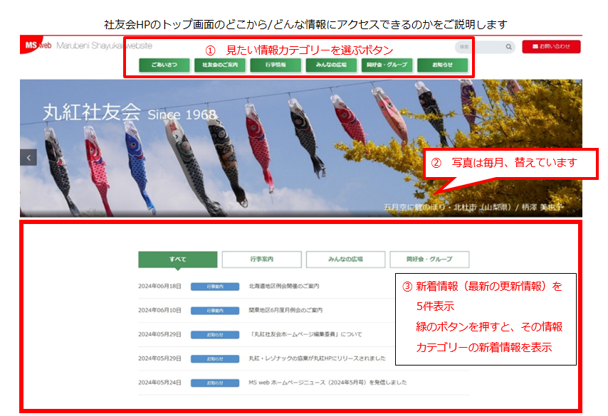
Task: Open 「丸紅社友会ホームページ編集委員」について article
Action: pyautogui.click(x=306, y=334)
